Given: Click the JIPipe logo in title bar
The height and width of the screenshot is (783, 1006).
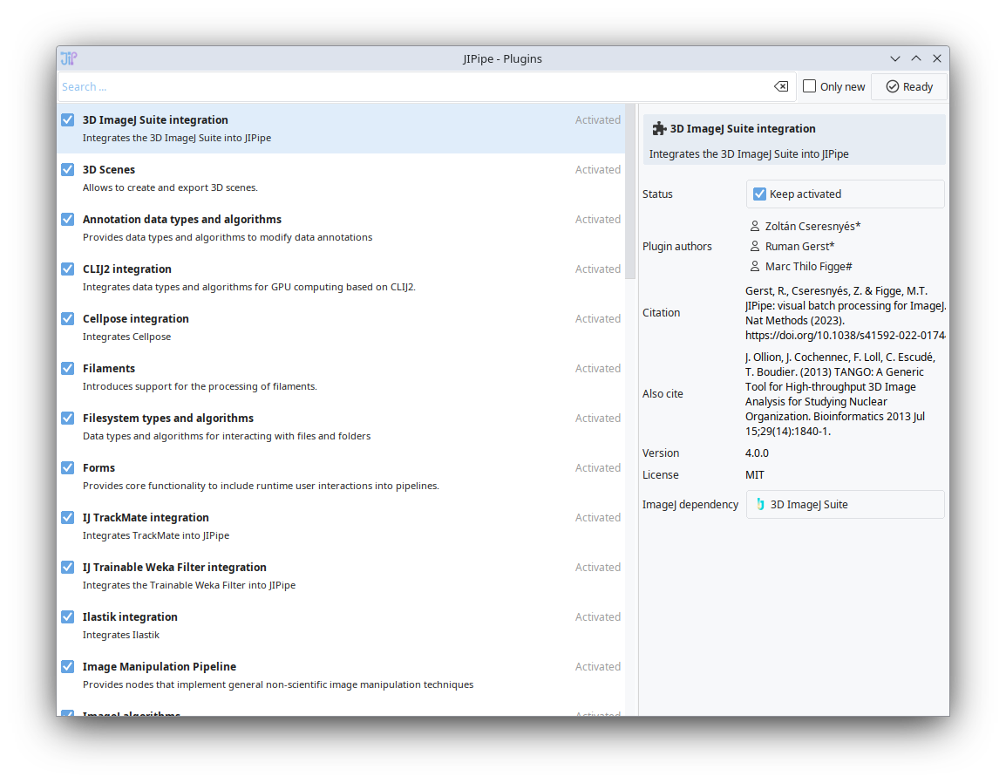Looking at the screenshot, I should click(x=69, y=58).
